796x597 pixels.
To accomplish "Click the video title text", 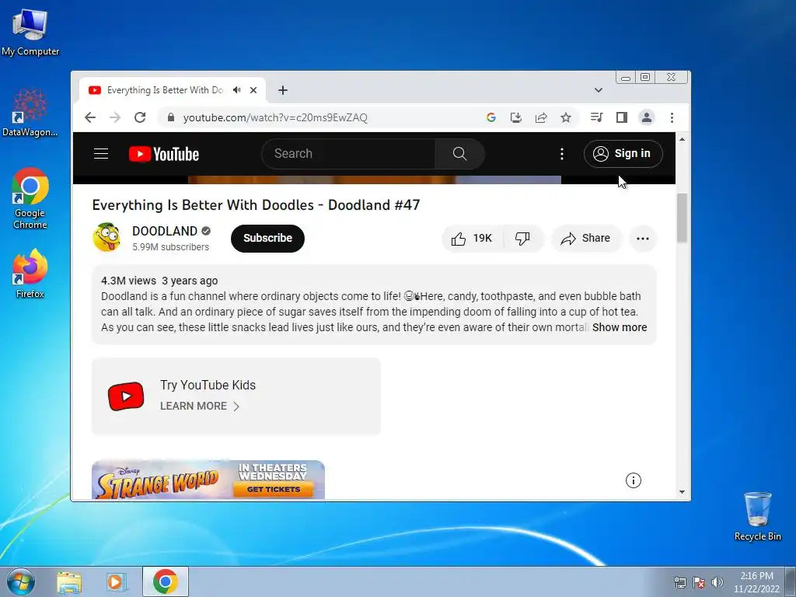I will [256, 205].
